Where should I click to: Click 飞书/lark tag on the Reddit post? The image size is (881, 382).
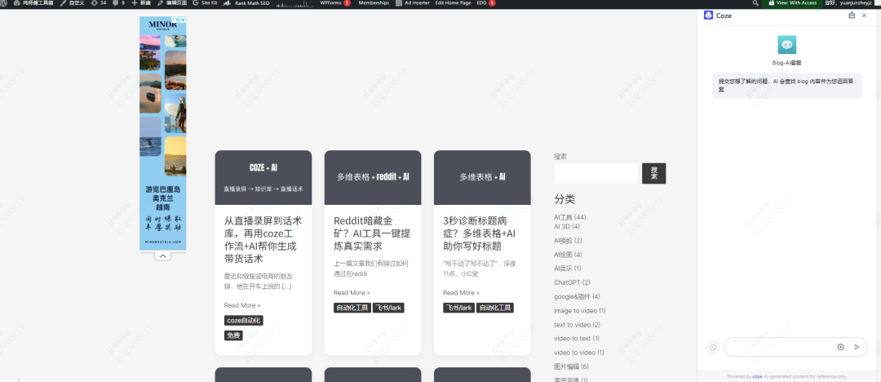(x=389, y=308)
